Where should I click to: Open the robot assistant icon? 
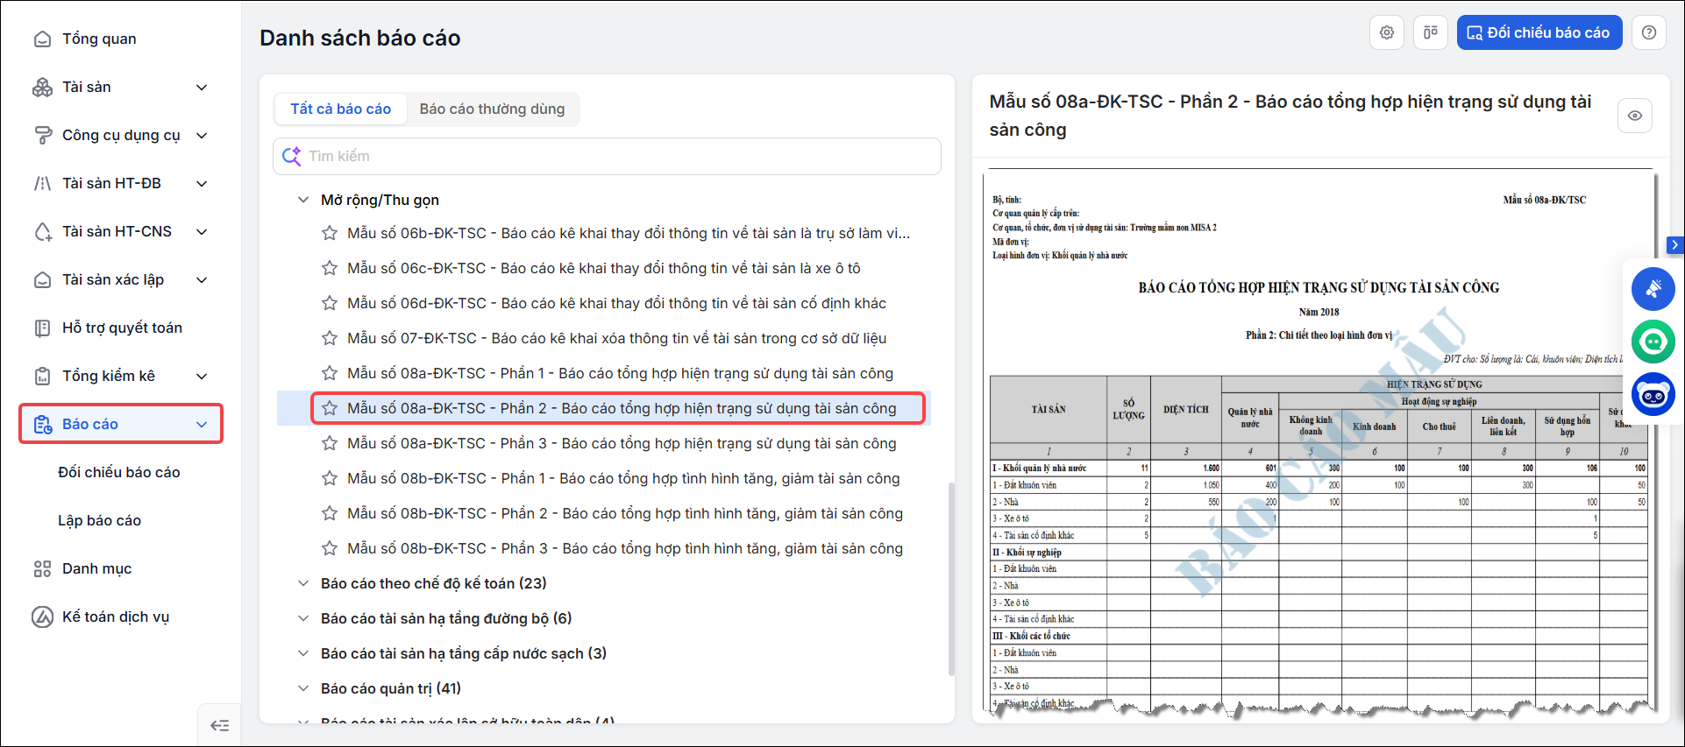pos(1653,394)
